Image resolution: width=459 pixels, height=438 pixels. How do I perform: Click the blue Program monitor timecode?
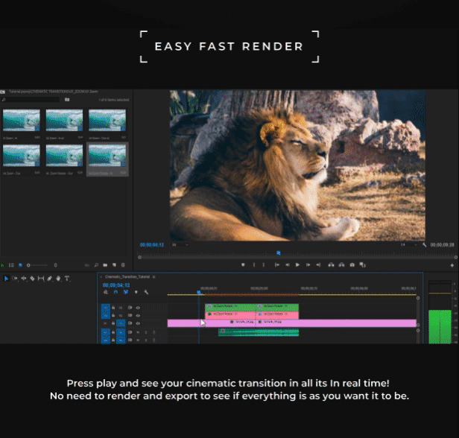click(x=152, y=245)
